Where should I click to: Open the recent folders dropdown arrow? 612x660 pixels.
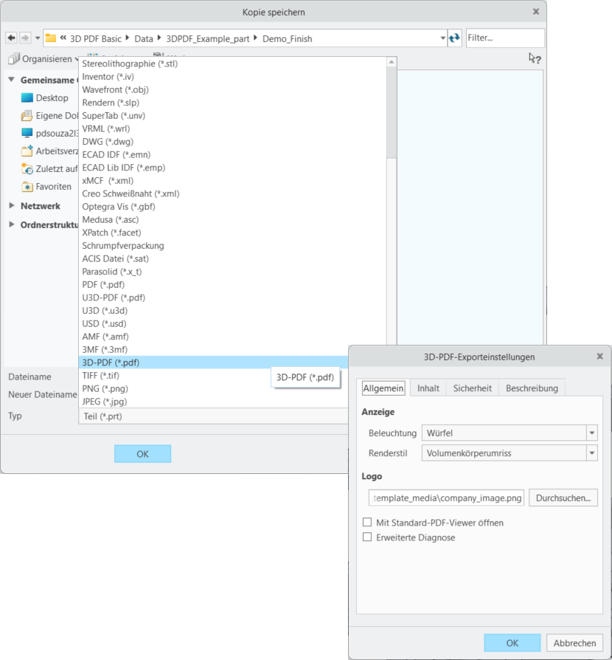(x=38, y=38)
